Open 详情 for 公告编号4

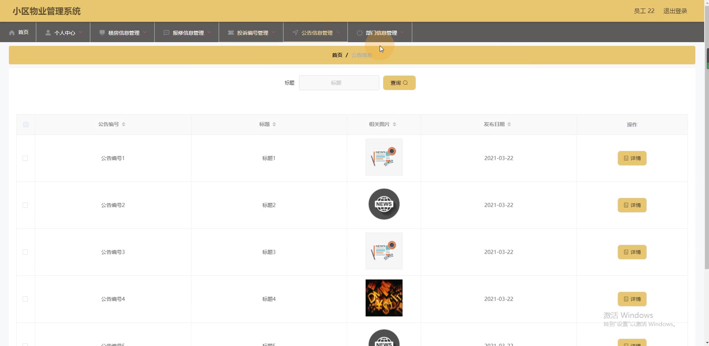(x=632, y=299)
